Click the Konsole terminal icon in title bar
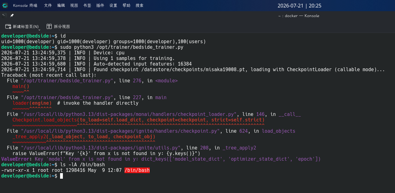 click(4, 16)
